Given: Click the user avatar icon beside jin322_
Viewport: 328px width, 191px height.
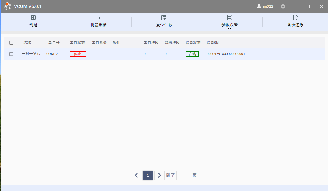Looking at the screenshot, I should pos(259,6).
